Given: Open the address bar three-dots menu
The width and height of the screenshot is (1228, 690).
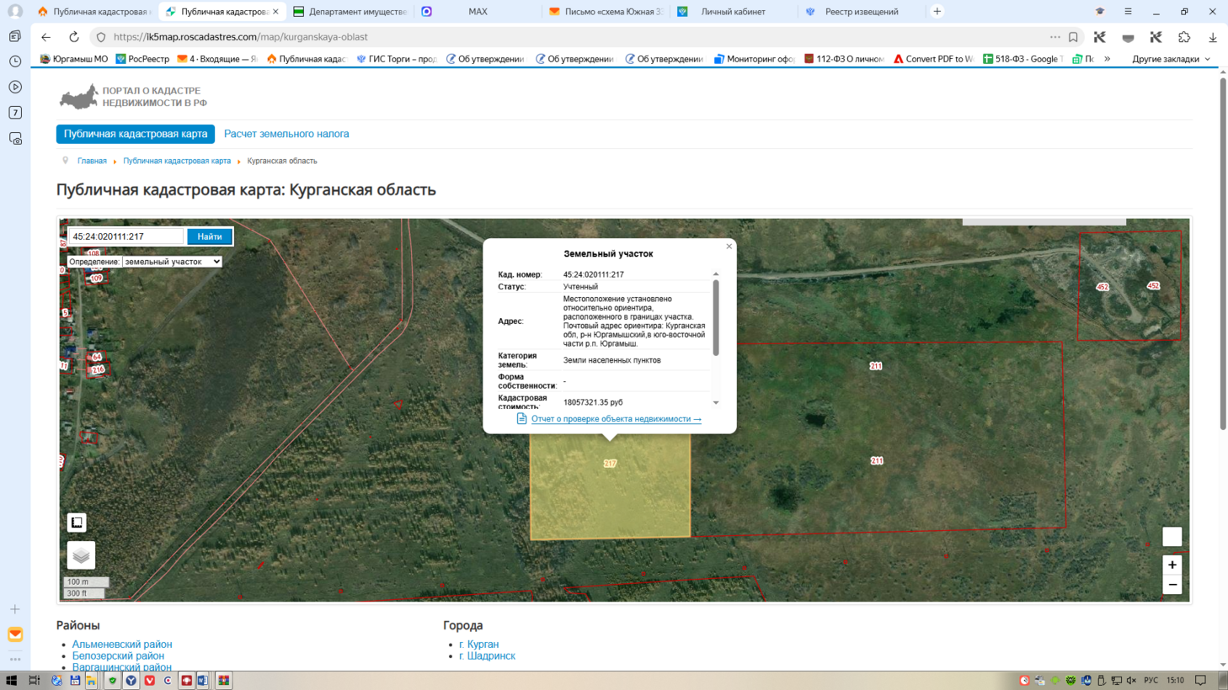Looking at the screenshot, I should (x=1055, y=37).
